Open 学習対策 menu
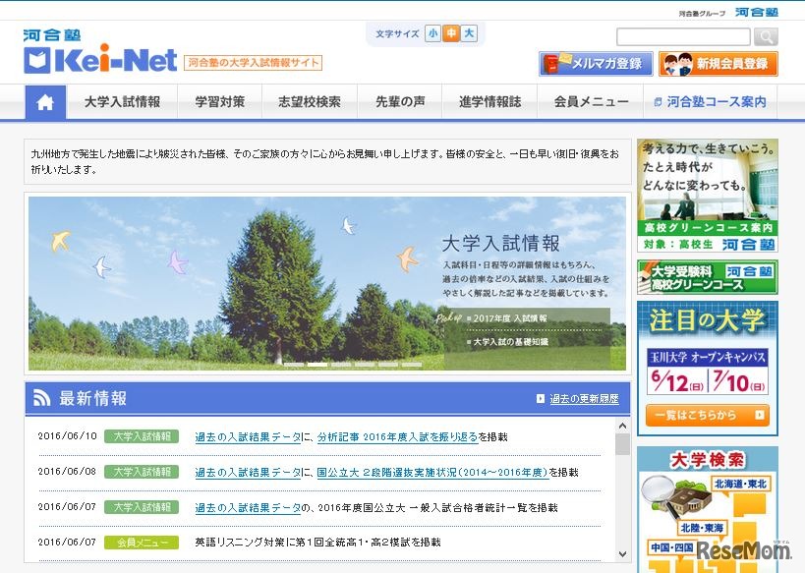This screenshot has width=805, height=573. [220, 101]
